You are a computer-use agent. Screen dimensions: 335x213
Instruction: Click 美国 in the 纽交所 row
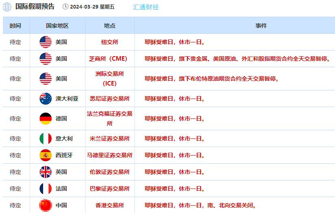[61, 42]
